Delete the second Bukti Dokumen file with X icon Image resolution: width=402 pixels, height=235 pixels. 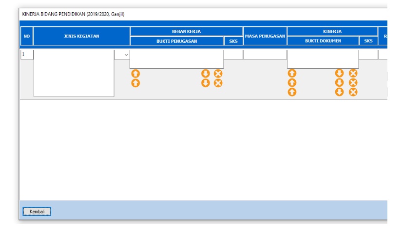353,82
